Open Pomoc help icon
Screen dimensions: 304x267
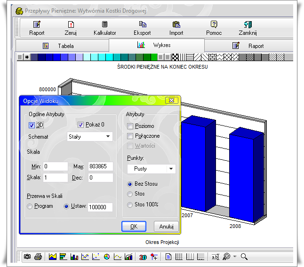[214, 28]
